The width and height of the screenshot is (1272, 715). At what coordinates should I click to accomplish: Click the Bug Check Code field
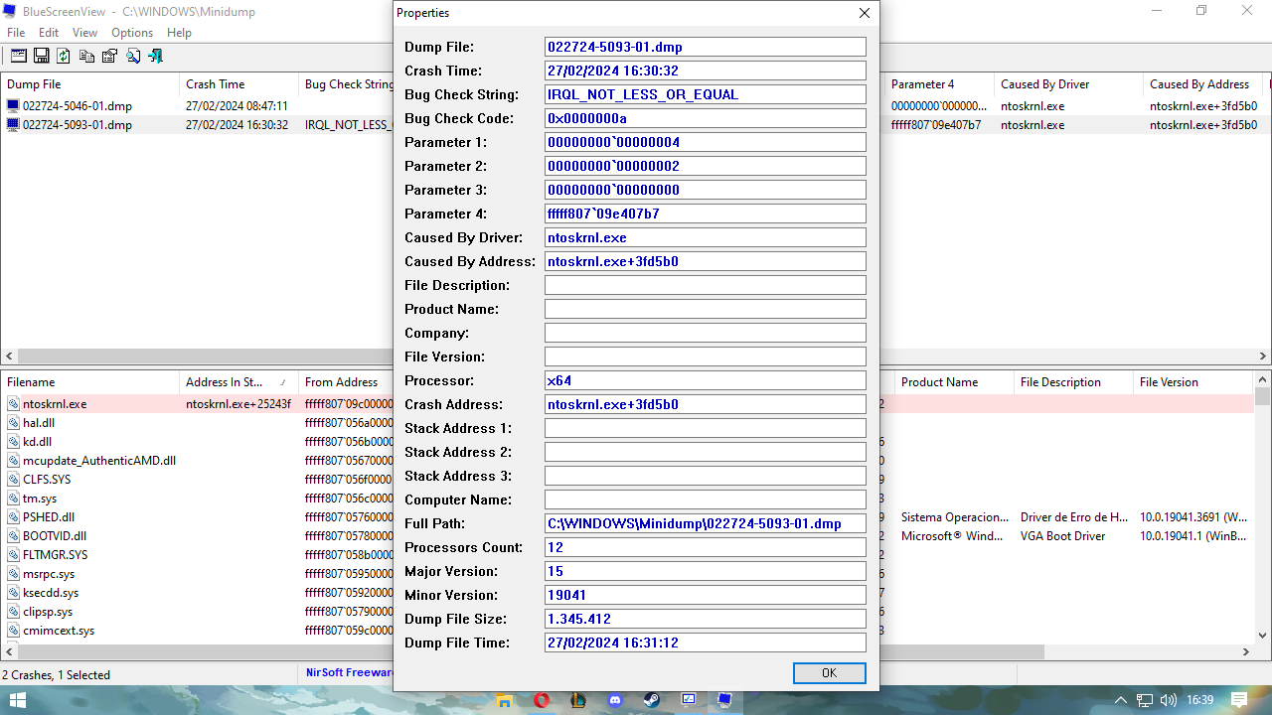(706, 118)
